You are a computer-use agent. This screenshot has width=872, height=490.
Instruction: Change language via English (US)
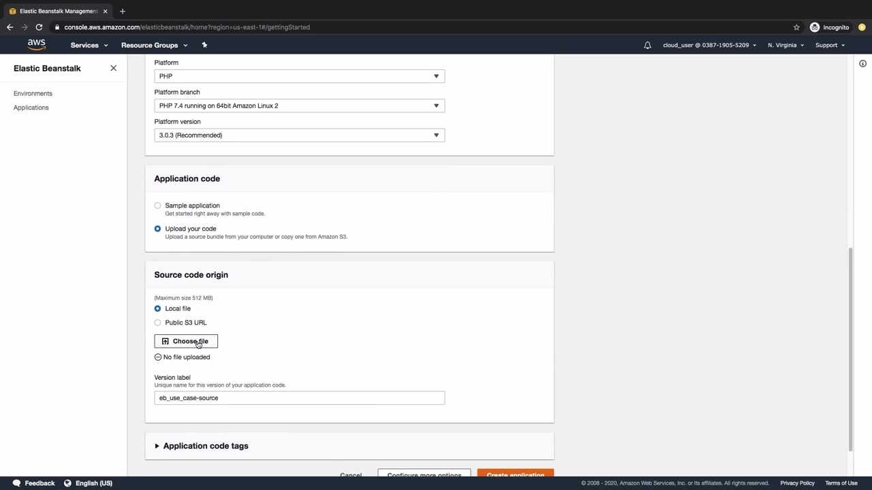94,483
